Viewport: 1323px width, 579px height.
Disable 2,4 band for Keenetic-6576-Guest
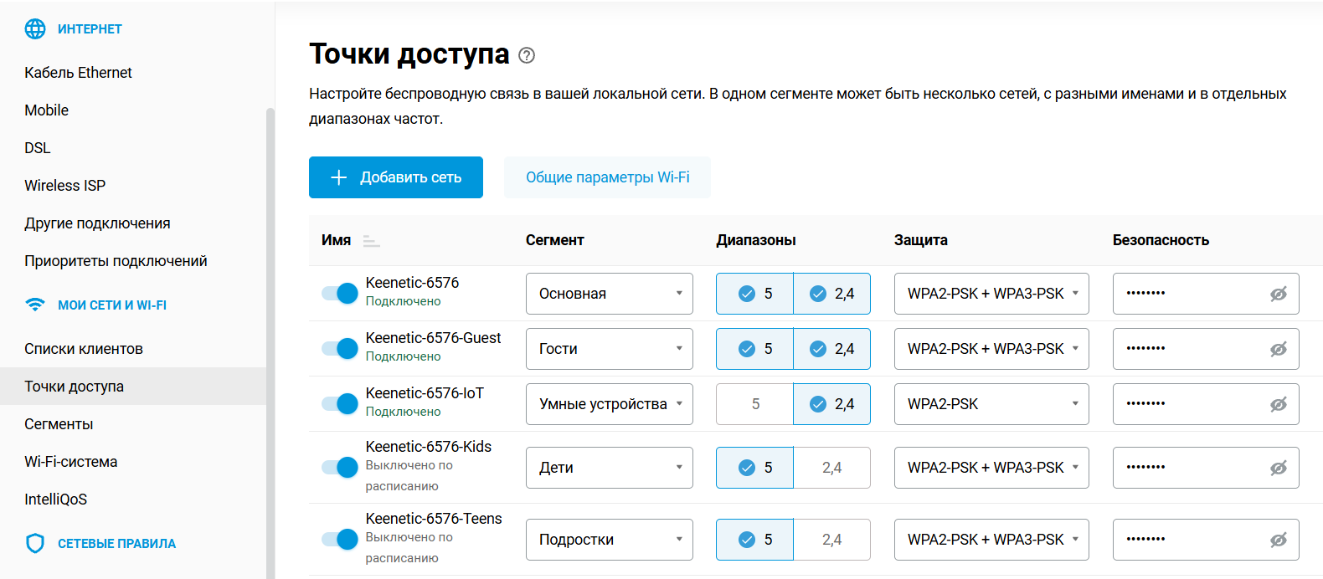point(831,349)
